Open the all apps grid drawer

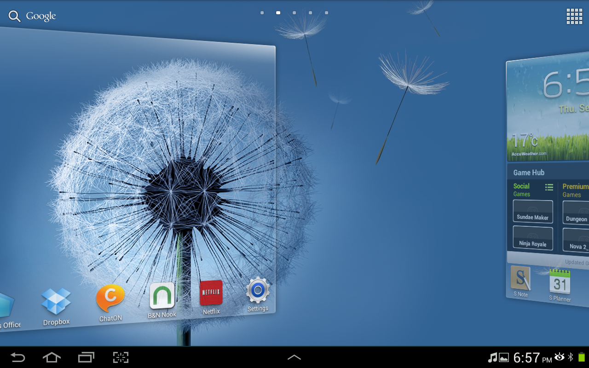click(x=574, y=16)
